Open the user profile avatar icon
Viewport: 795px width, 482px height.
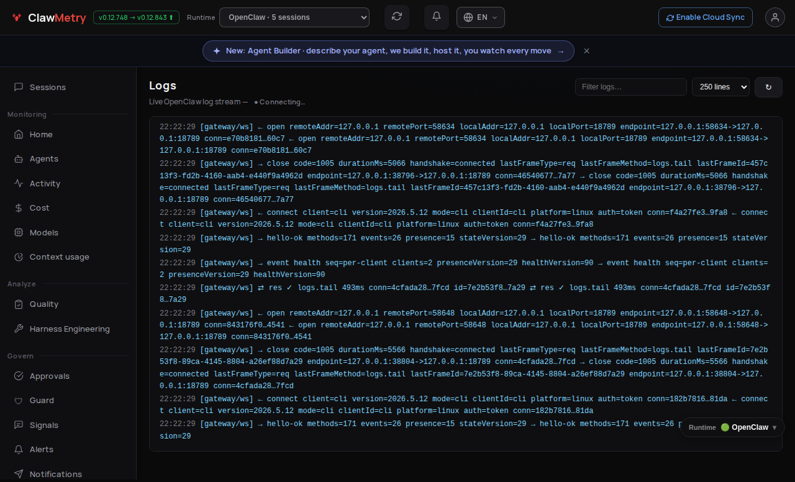pos(775,17)
